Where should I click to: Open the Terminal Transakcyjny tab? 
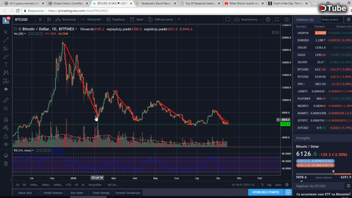click(128, 193)
